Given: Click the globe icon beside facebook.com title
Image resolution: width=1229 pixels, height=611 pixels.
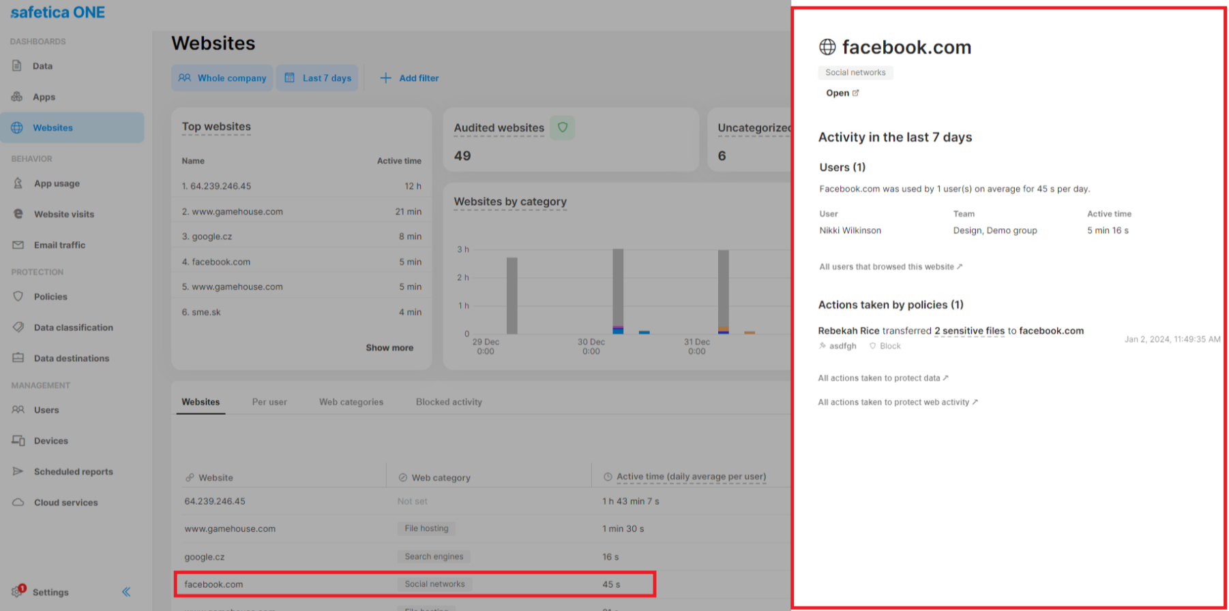Looking at the screenshot, I should coord(827,47).
